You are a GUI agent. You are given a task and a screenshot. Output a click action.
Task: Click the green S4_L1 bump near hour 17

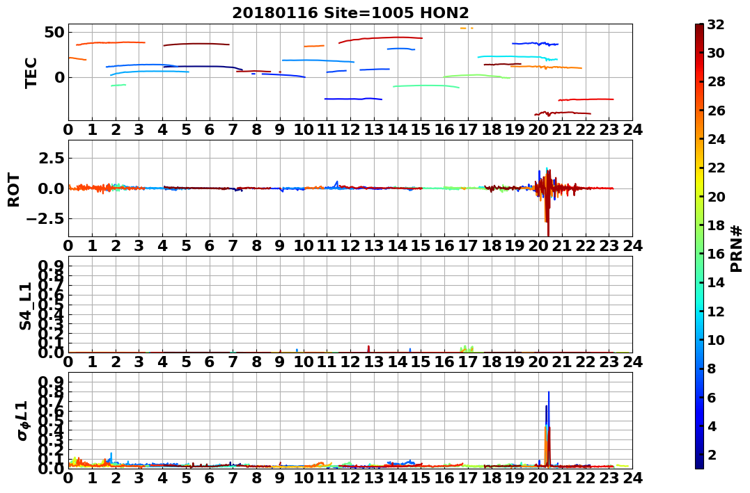[x=467, y=349]
